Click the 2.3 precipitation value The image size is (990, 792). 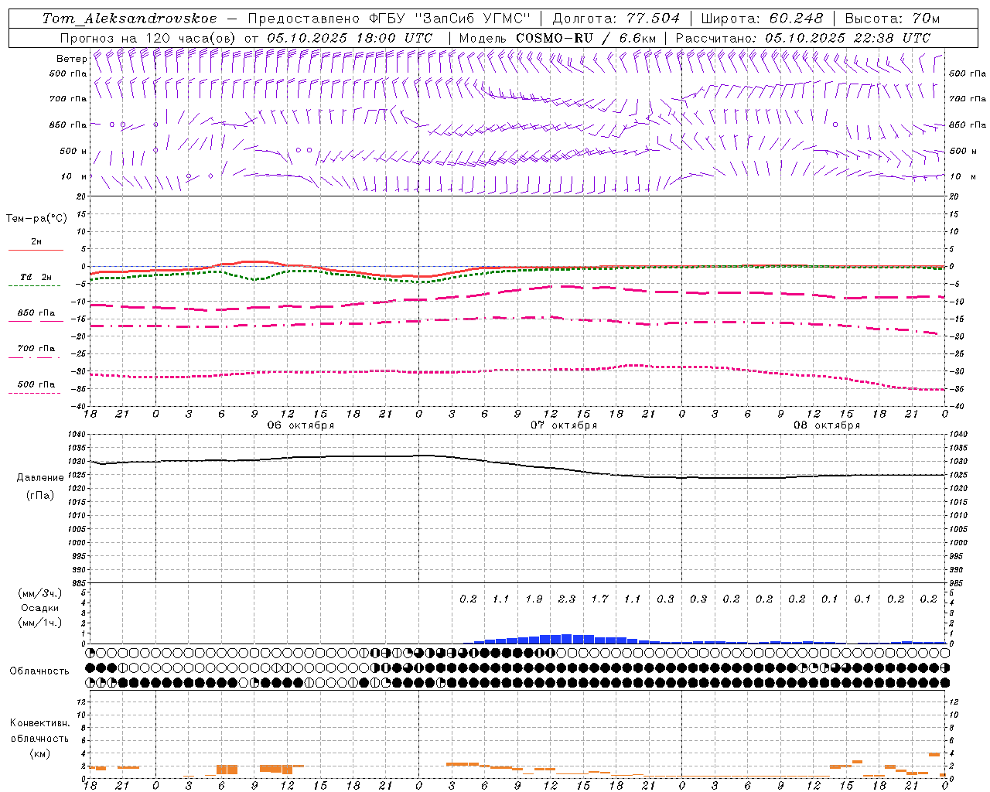(567, 599)
